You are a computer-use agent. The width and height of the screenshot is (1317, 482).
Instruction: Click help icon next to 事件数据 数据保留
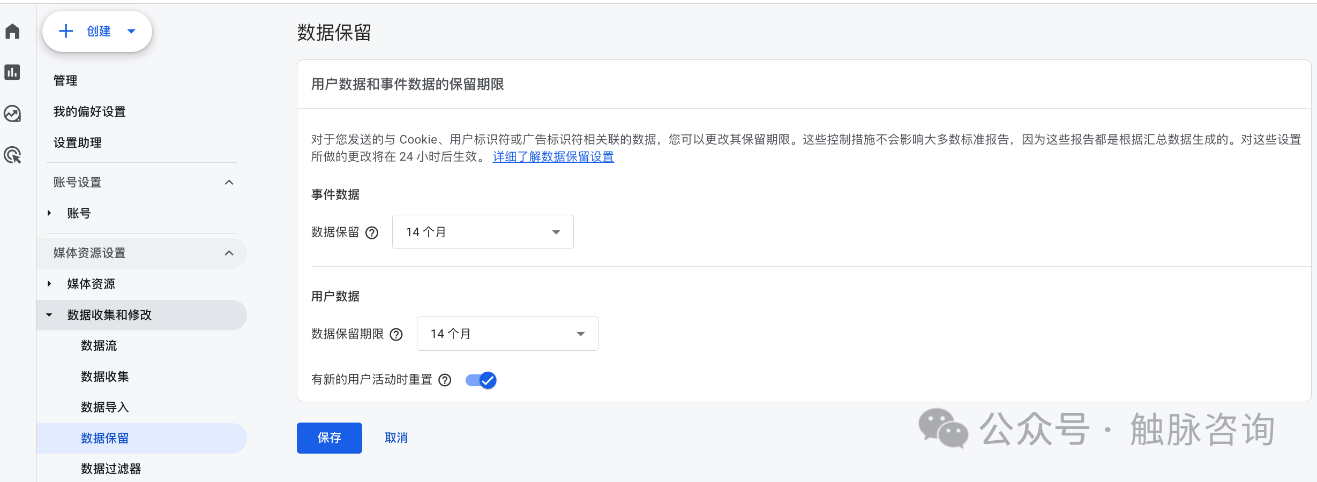click(372, 232)
